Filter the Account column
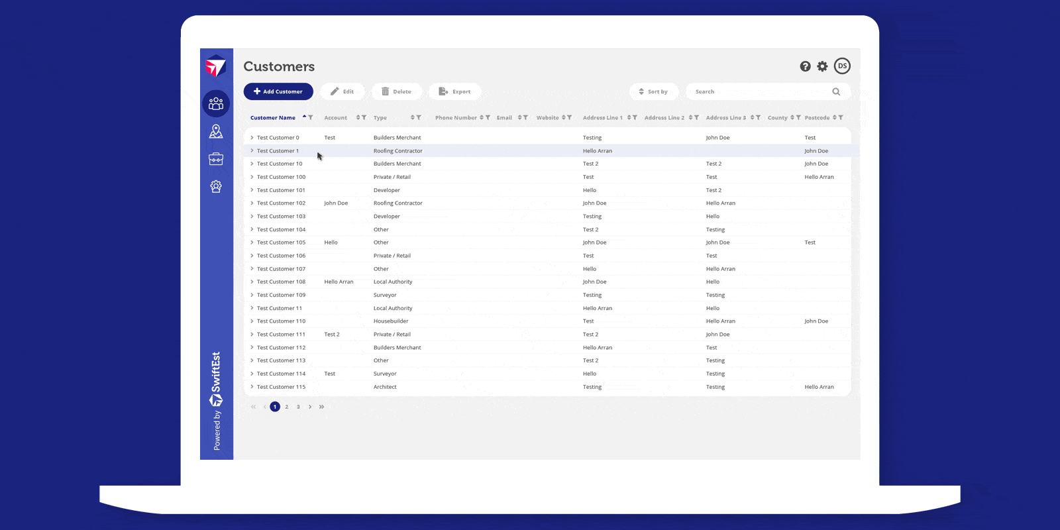Screen dimensions: 1060x530 pos(364,117)
